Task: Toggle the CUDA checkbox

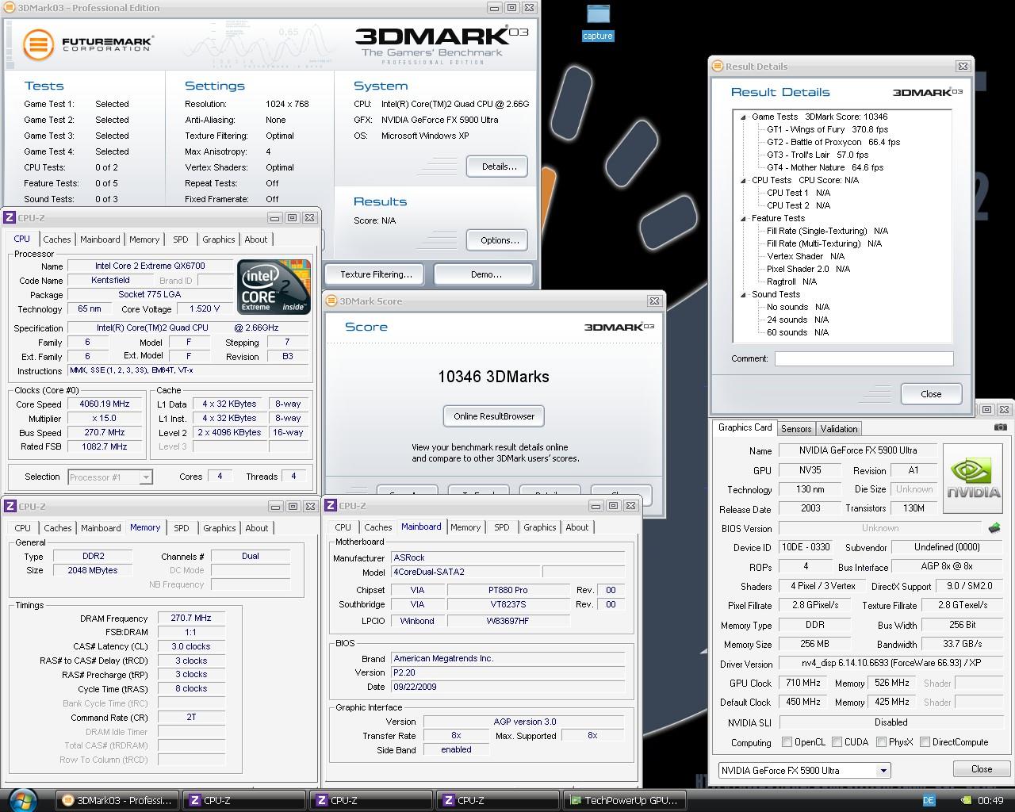Action: point(837,742)
